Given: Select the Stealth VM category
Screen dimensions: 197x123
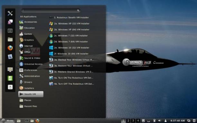Looking at the screenshot, I should (x=31, y=94).
